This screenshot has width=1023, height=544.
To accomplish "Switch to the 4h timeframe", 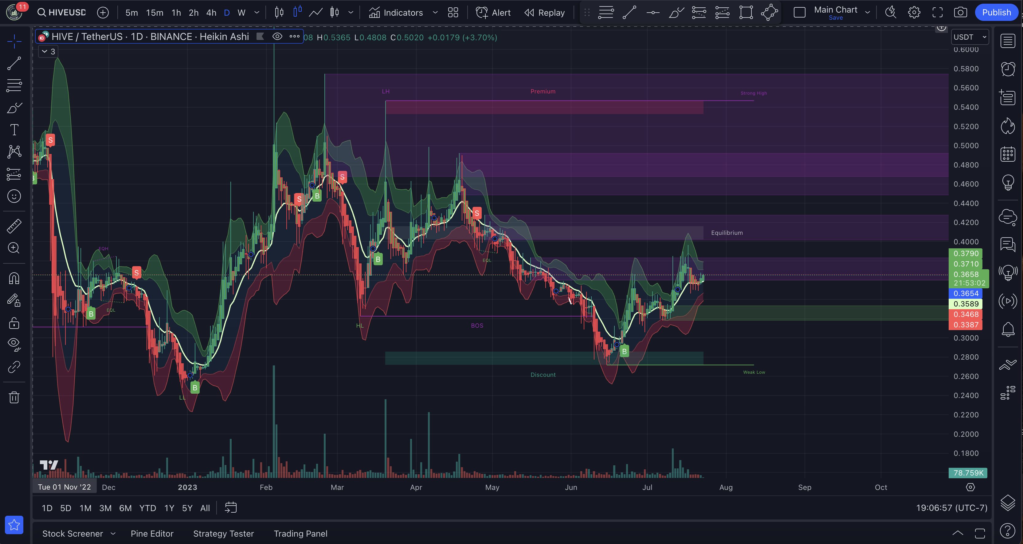I will [211, 13].
